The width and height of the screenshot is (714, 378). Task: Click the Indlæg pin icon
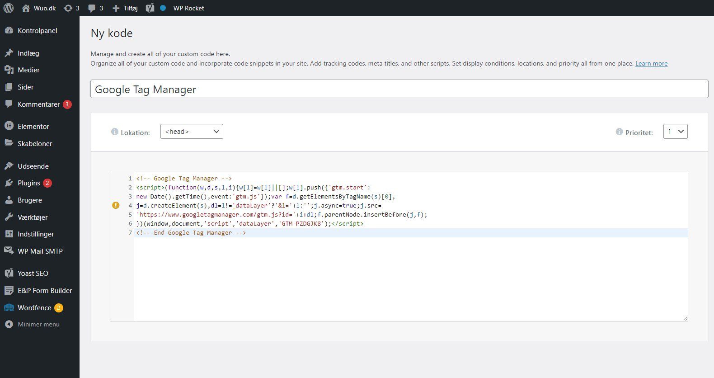tap(9, 53)
